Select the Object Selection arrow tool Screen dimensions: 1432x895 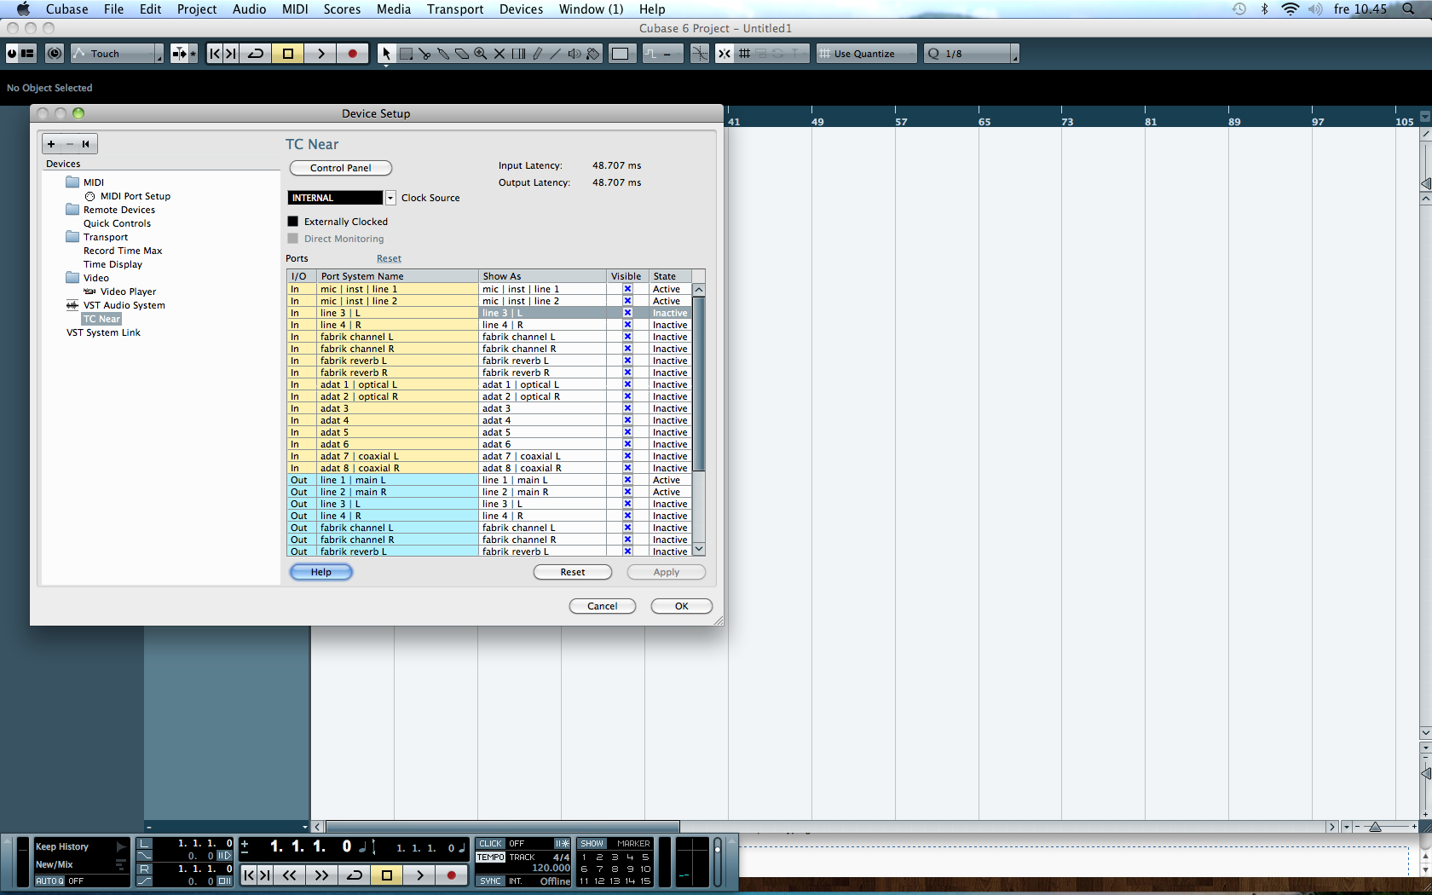pos(386,54)
